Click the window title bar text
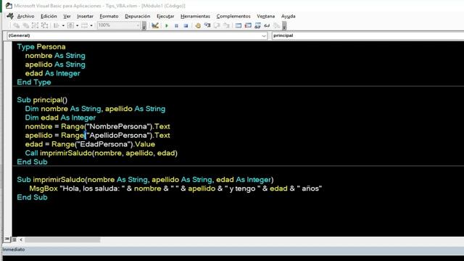Viewport: 464px width, 261px height. pos(100,6)
